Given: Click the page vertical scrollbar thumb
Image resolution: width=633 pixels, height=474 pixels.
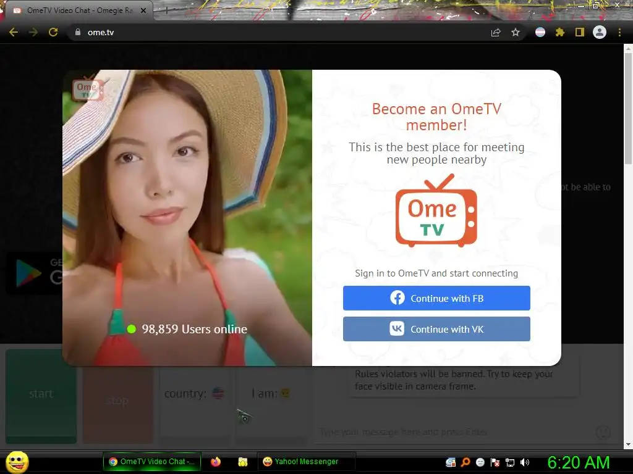Looking at the screenshot, I should pos(628,109).
